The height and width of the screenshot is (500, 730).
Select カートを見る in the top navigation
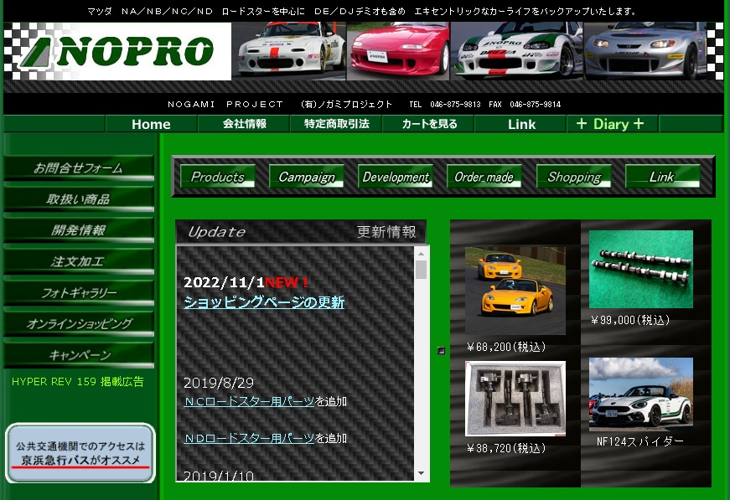click(x=429, y=124)
